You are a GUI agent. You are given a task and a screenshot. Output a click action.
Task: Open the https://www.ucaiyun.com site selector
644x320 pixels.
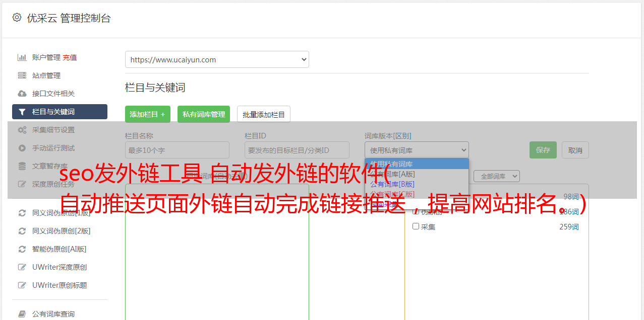click(217, 59)
